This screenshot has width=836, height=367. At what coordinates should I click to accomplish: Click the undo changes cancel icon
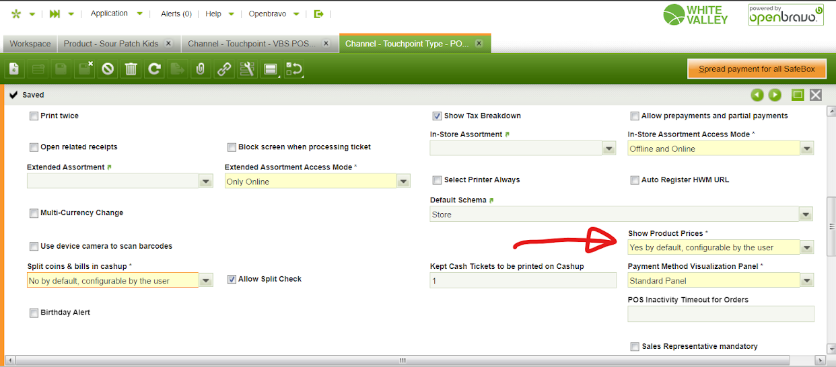[x=108, y=69]
